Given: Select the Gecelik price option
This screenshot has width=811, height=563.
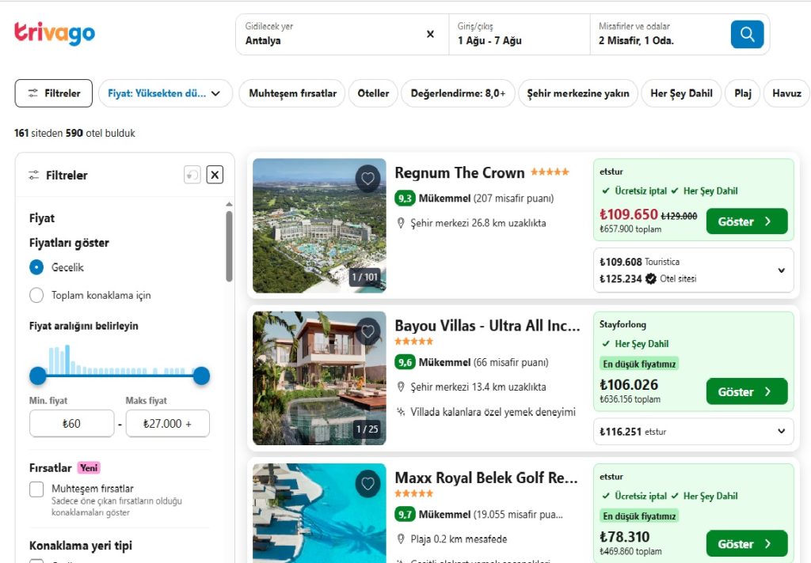Looking at the screenshot, I should click(36, 267).
